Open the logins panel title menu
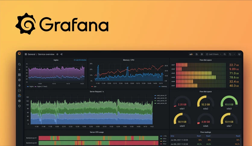 pyautogui.click(x=56, y=60)
